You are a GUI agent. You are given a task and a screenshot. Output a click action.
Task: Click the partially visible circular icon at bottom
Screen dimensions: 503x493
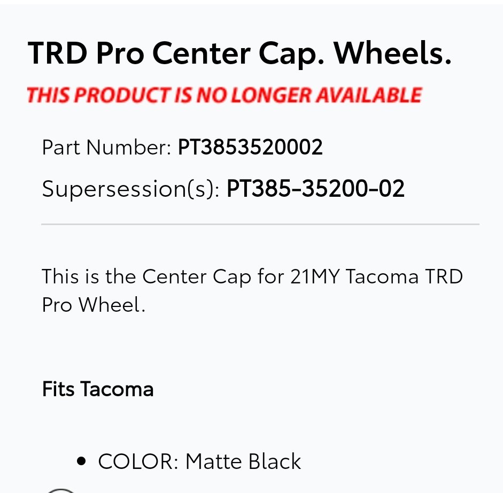click(x=61, y=491)
